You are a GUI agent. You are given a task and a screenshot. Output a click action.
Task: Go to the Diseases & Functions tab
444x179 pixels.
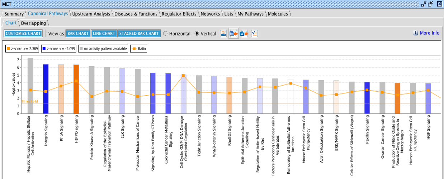coord(136,14)
